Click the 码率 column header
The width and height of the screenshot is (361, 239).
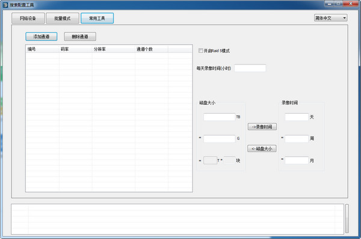click(x=76, y=49)
